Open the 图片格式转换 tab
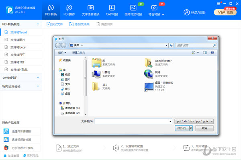 133,10
